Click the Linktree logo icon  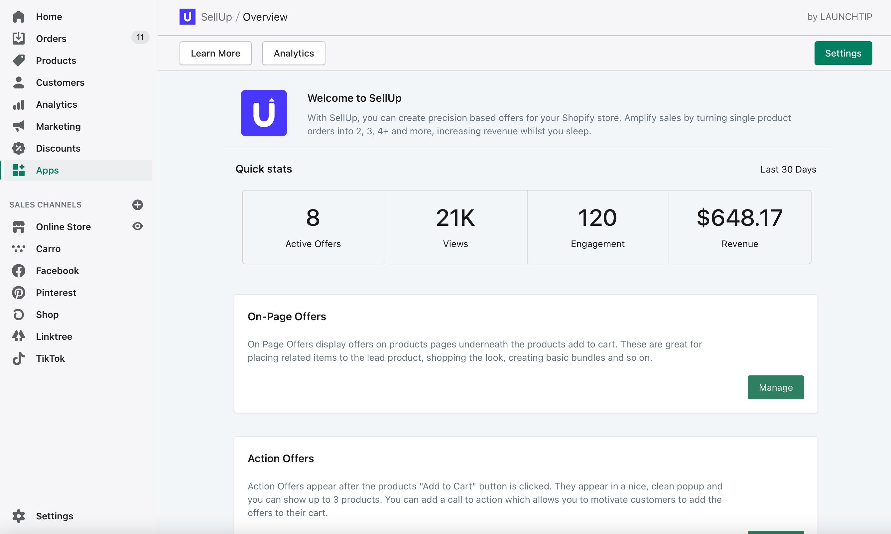point(18,336)
